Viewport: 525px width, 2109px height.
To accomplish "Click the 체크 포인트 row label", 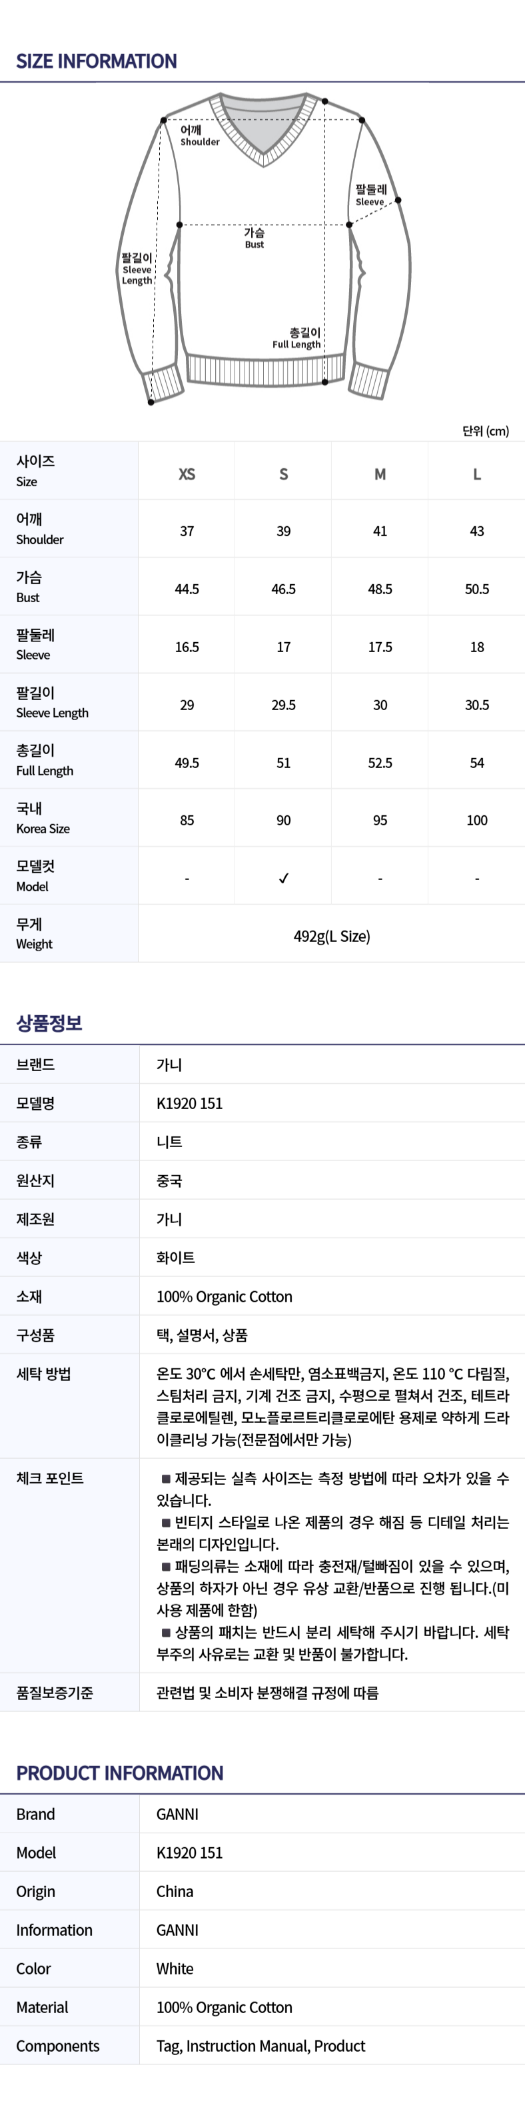I will [50, 1477].
